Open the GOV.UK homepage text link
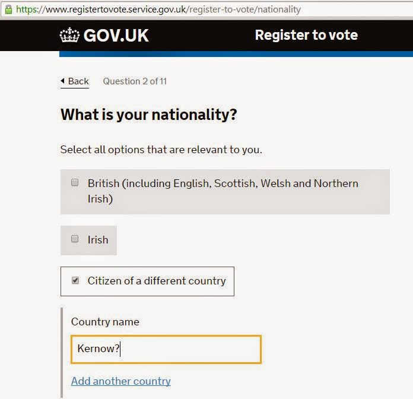This screenshot has height=399, width=413. (x=116, y=35)
